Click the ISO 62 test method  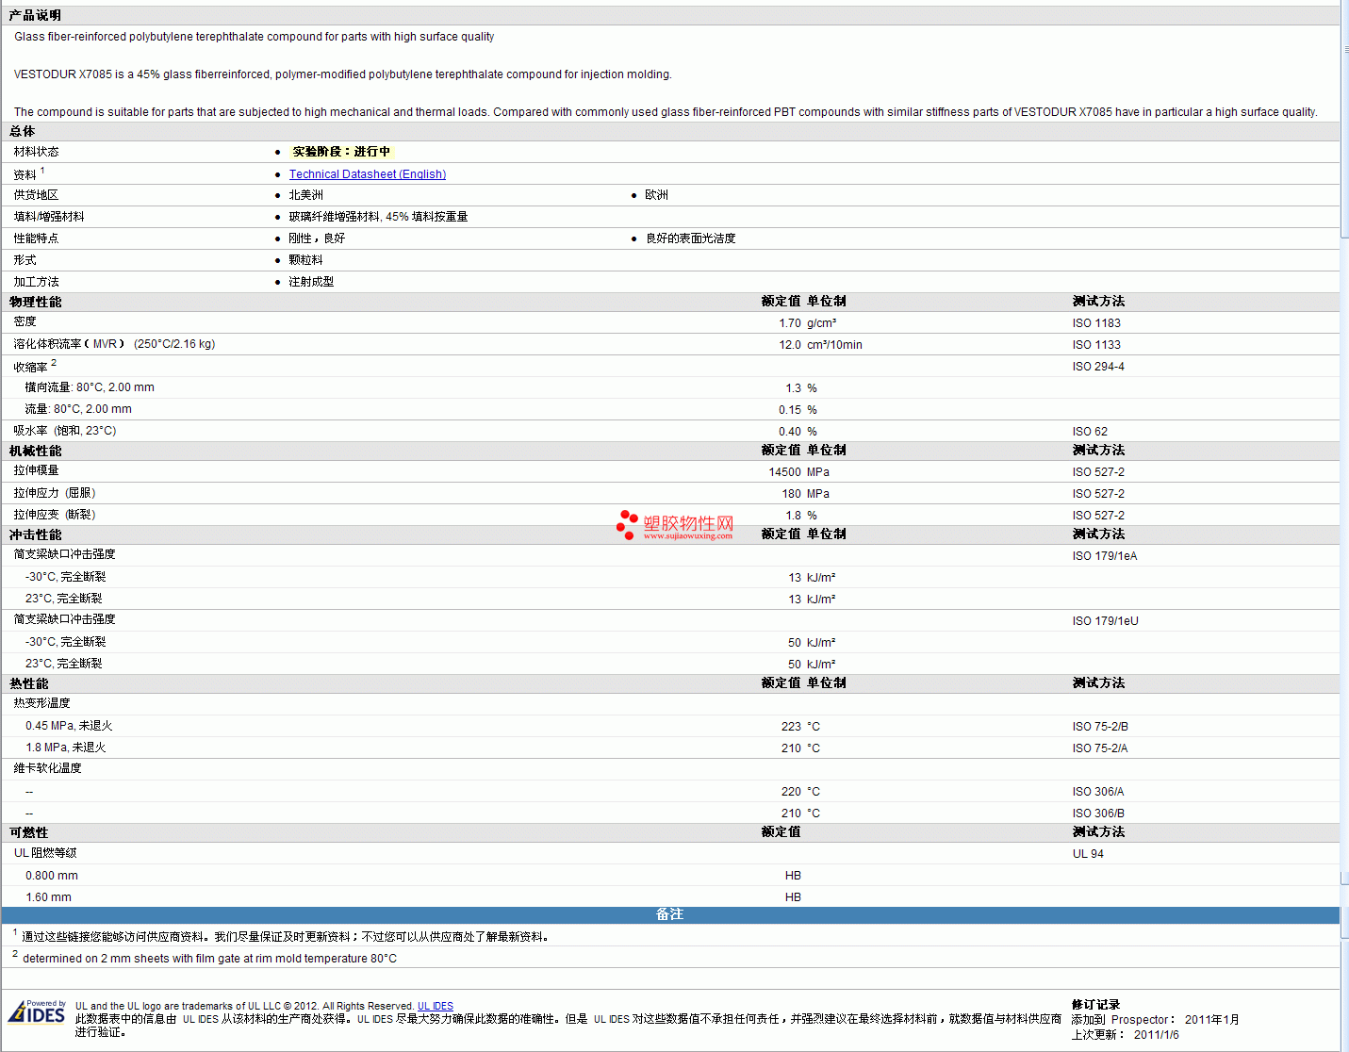[x=1090, y=432]
